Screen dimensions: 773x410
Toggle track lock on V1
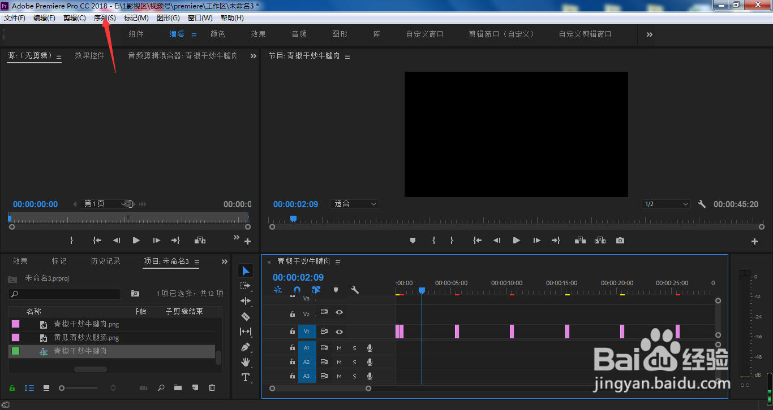(x=293, y=332)
